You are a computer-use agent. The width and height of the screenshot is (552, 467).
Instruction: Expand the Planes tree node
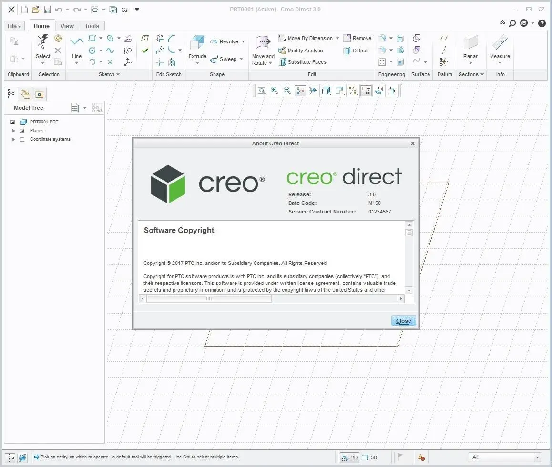coord(13,131)
